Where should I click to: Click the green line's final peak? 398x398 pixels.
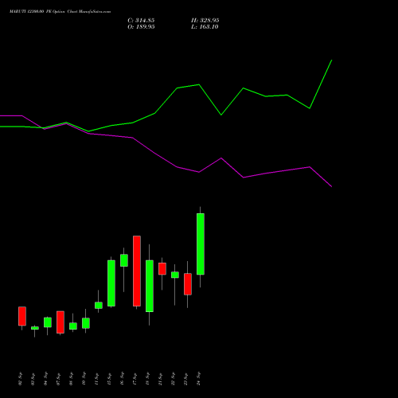(332, 60)
